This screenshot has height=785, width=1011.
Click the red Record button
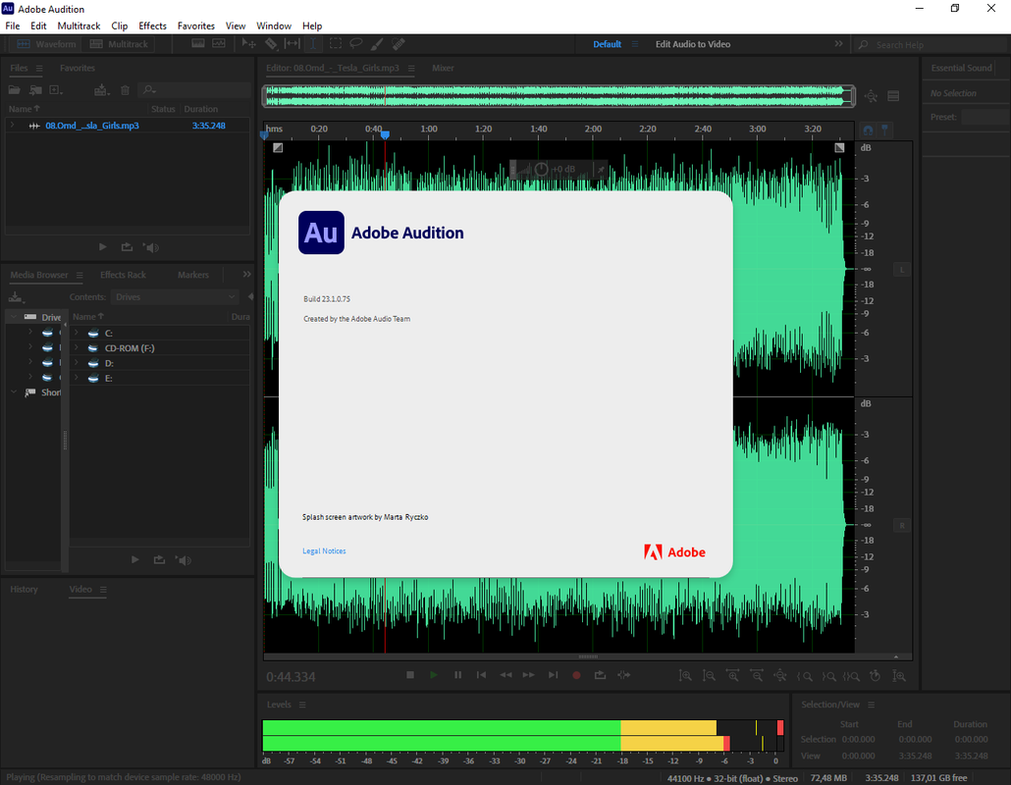pyautogui.click(x=576, y=675)
